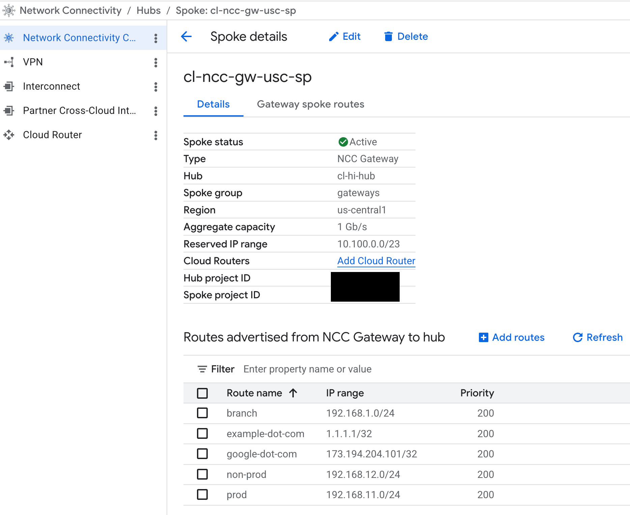Open the VPN three-dot menu
This screenshot has width=630, height=515.
click(156, 62)
